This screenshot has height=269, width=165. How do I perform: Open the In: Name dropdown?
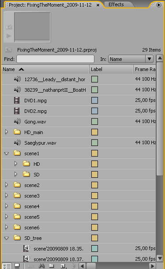[131, 59]
